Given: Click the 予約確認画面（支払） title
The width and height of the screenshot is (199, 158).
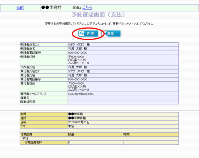Looking at the screenshot, I should pos(98,14).
